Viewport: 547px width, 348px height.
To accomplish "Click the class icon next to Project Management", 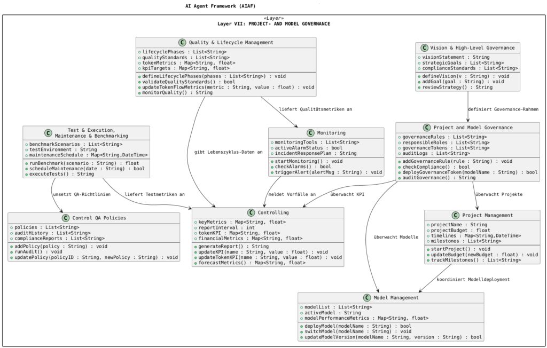I will pos(455,215).
